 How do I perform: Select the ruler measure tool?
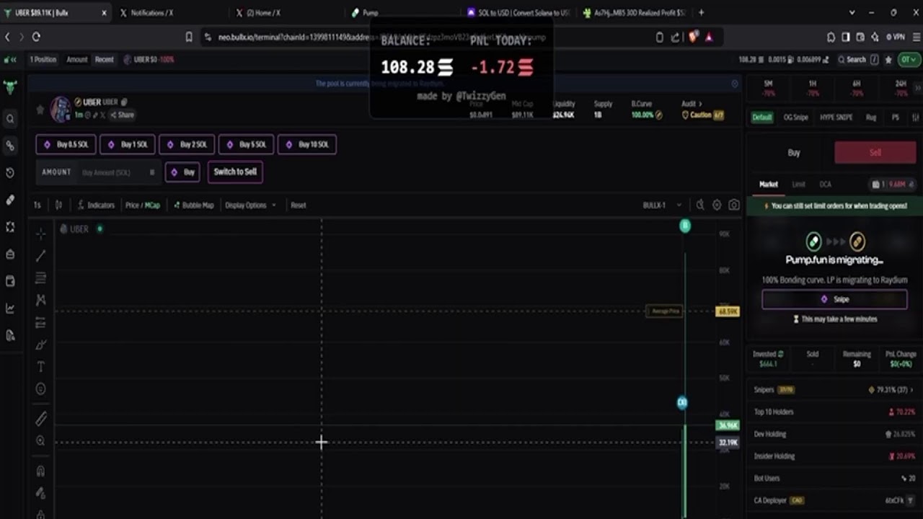40,418
